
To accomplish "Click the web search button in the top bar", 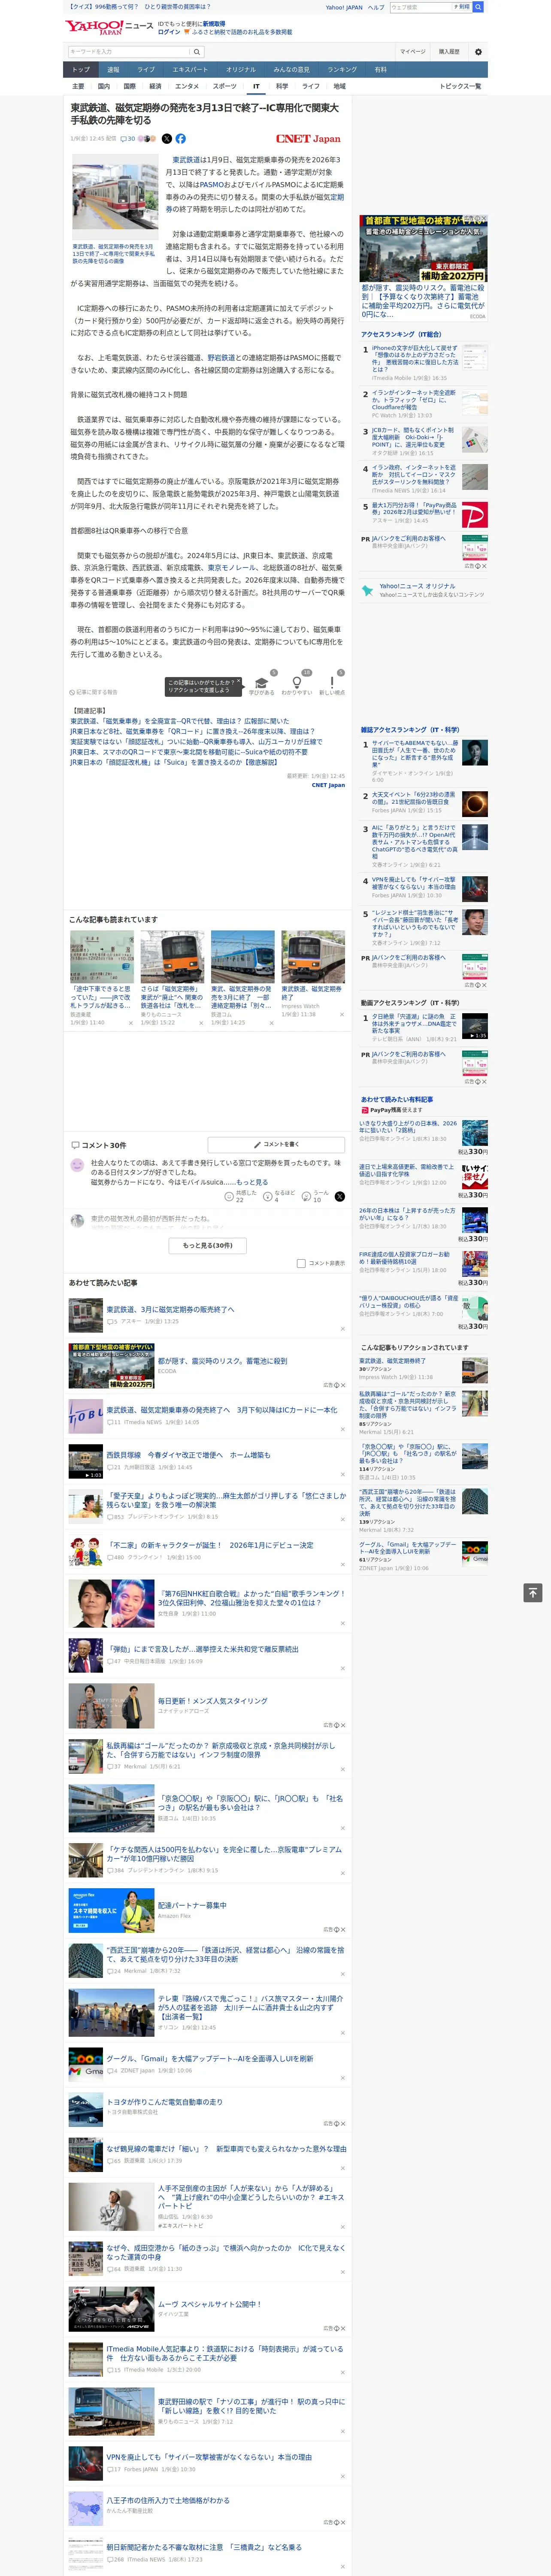I will (478, 7).
